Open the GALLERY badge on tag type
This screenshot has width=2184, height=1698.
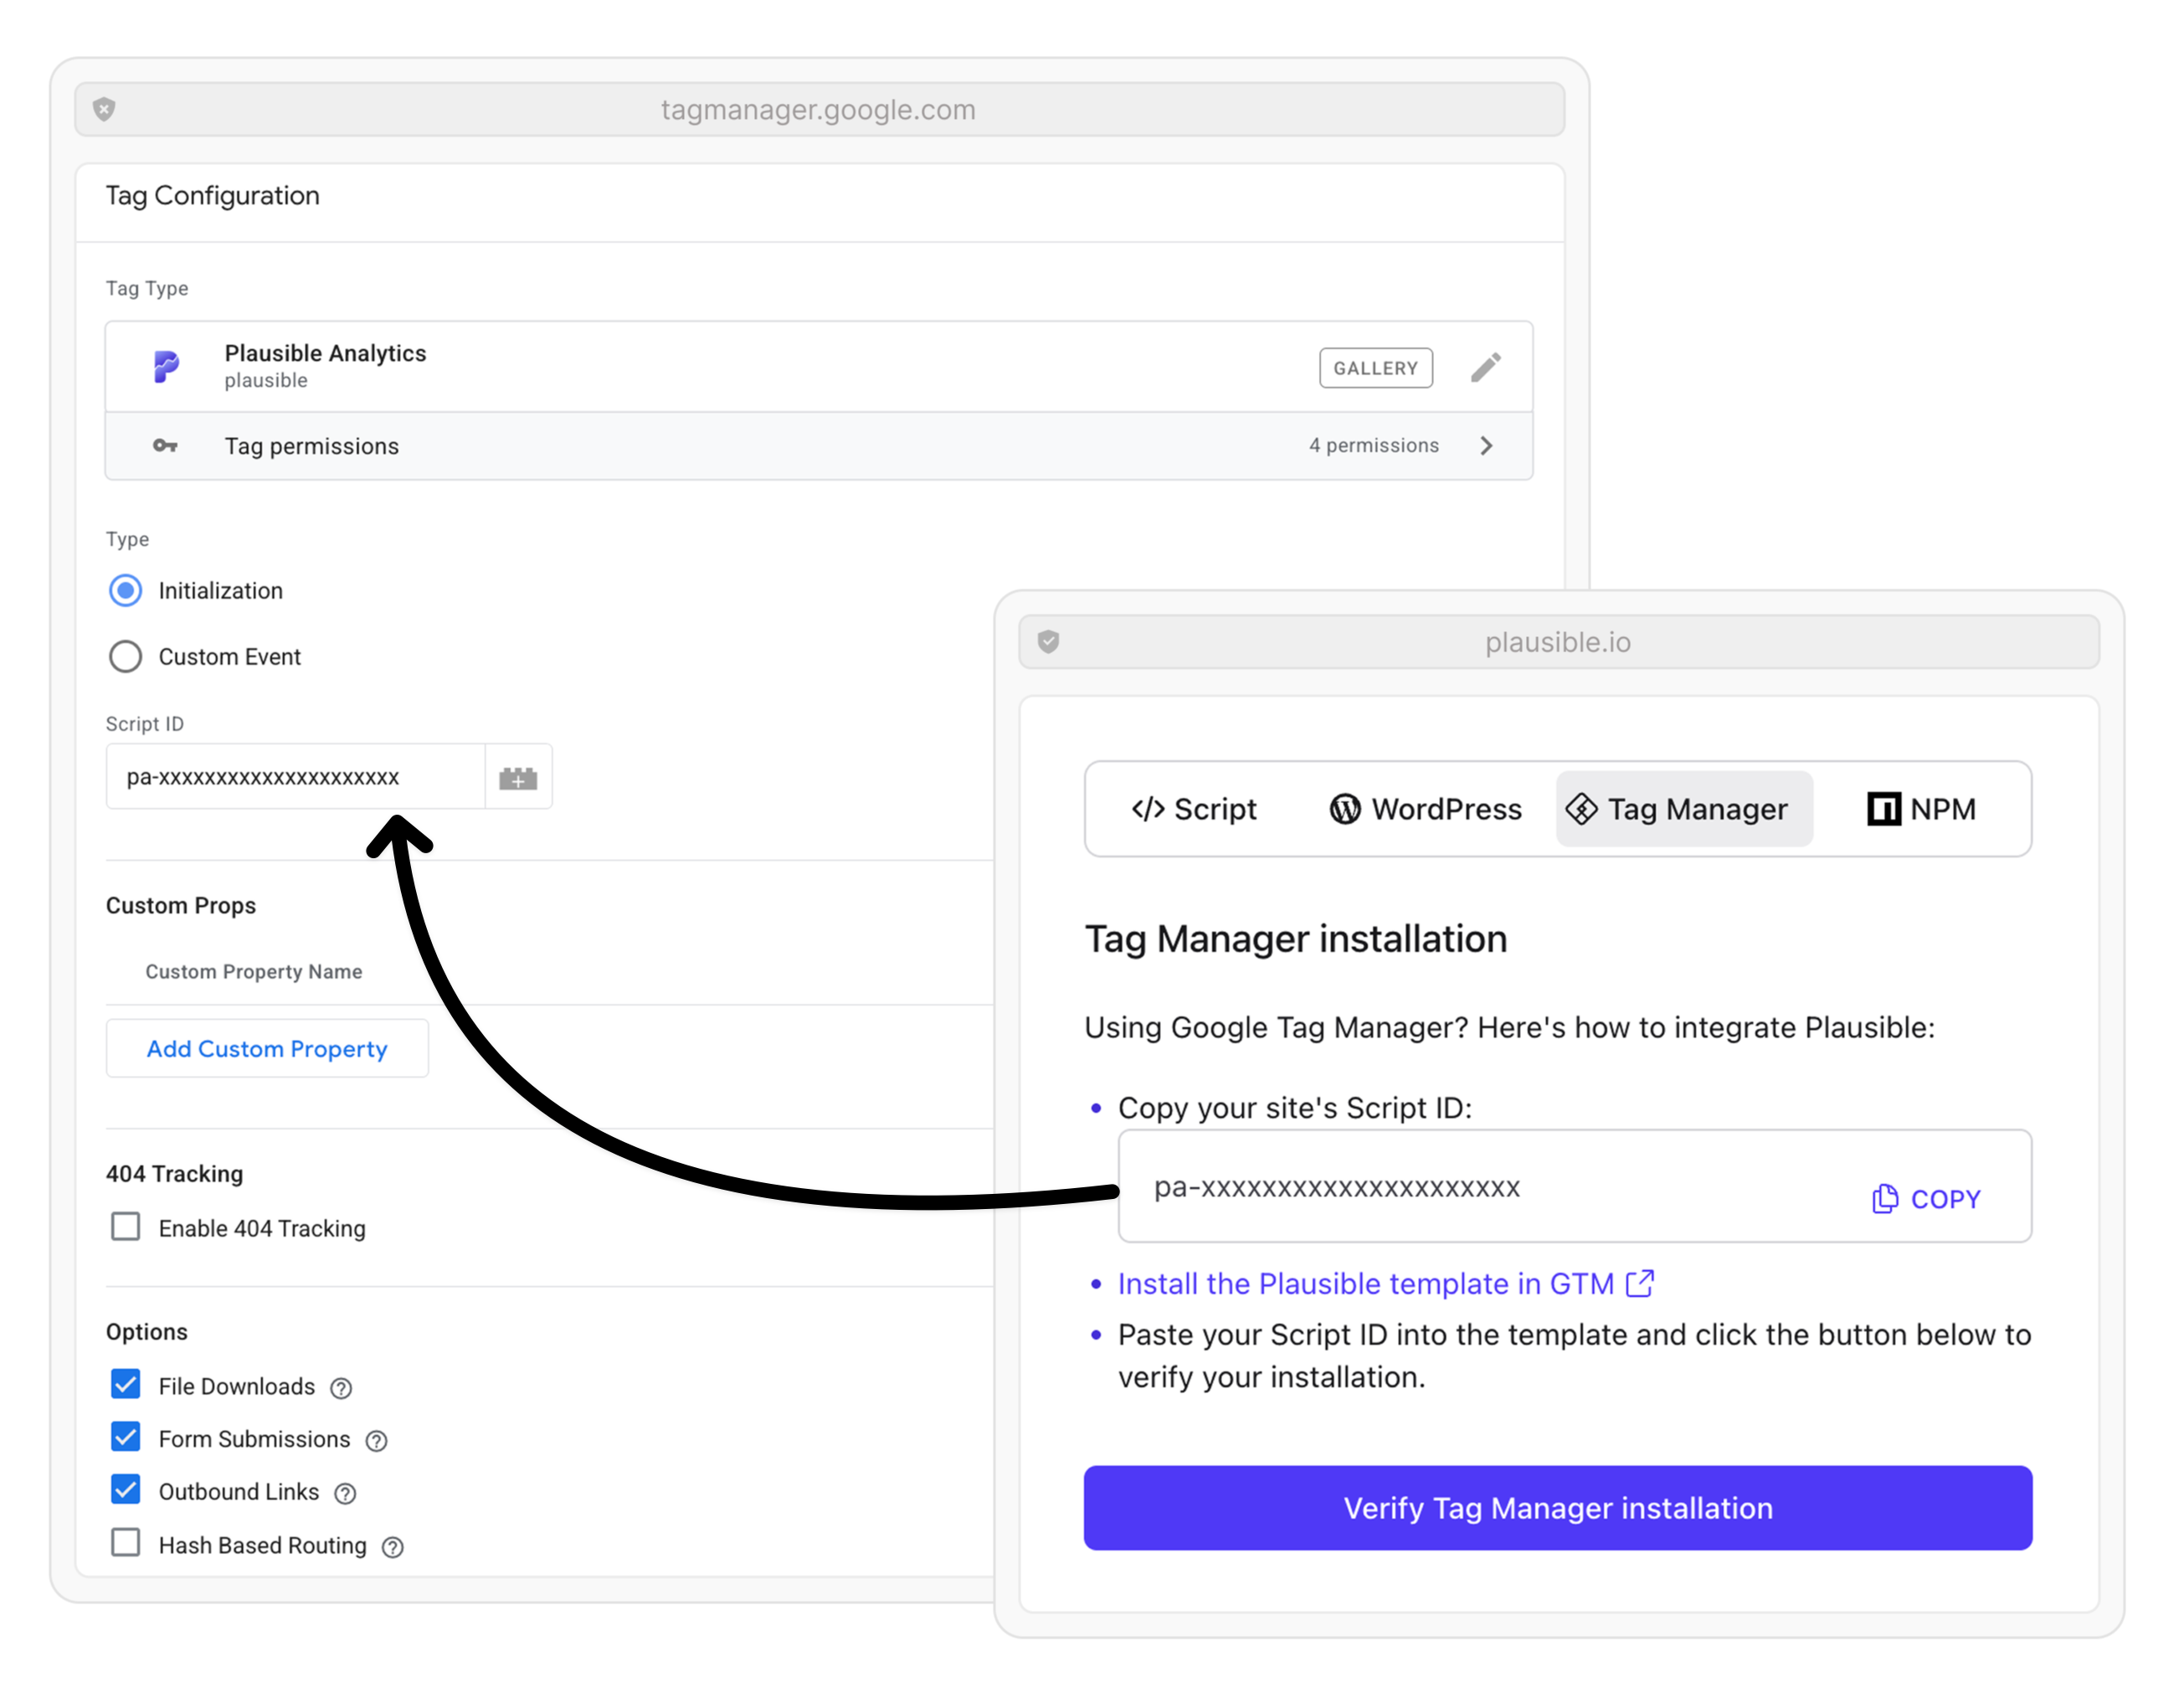click(1375, 368)
